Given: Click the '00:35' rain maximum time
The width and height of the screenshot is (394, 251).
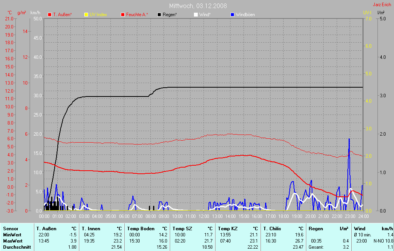Looking at the screenshot, I should (316, 241).
